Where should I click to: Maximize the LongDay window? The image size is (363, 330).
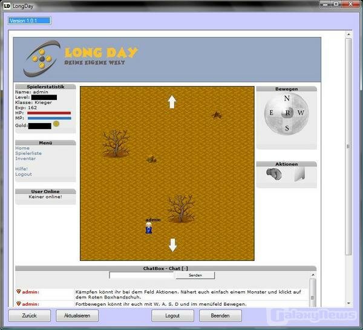coord(336,4)
